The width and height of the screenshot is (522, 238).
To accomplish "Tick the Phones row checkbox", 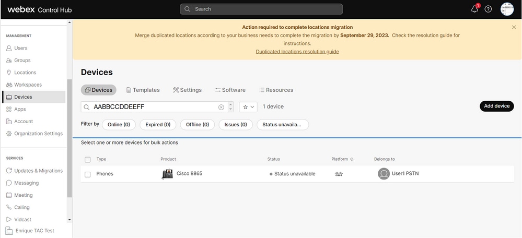I will (88, 174).
